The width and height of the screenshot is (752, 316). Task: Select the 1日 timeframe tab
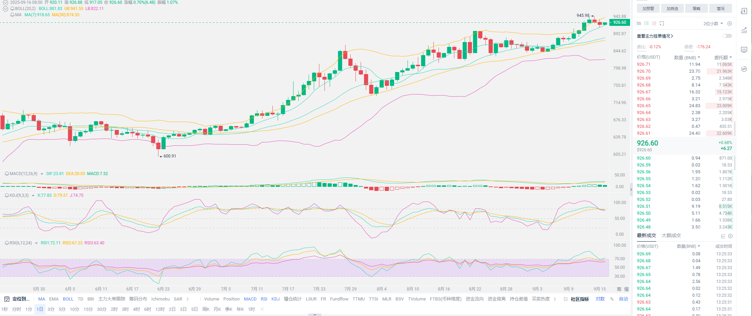pyautogui.click(x=40, y=309)
